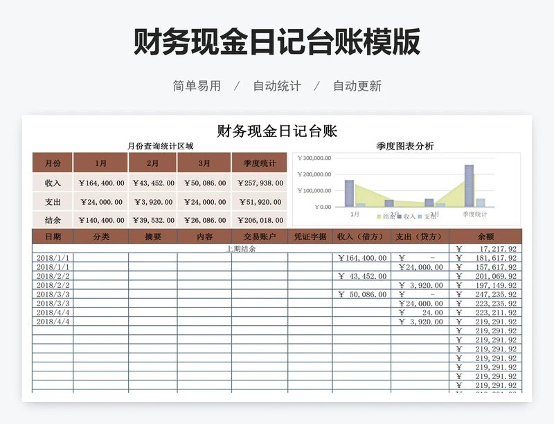The height and width of the screenshot is (424, 554).
Task: Select the 内容 ledger column header
Action: (x=204, y=236)
